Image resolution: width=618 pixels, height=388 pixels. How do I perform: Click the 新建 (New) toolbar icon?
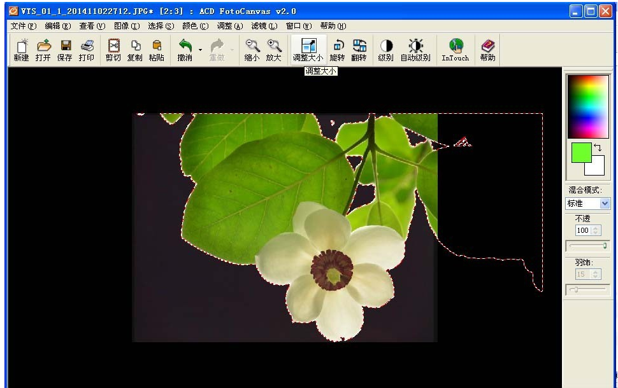point(21,50)
